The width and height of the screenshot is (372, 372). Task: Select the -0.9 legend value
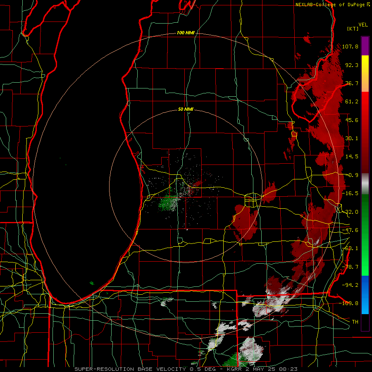(x=353, y=175)
